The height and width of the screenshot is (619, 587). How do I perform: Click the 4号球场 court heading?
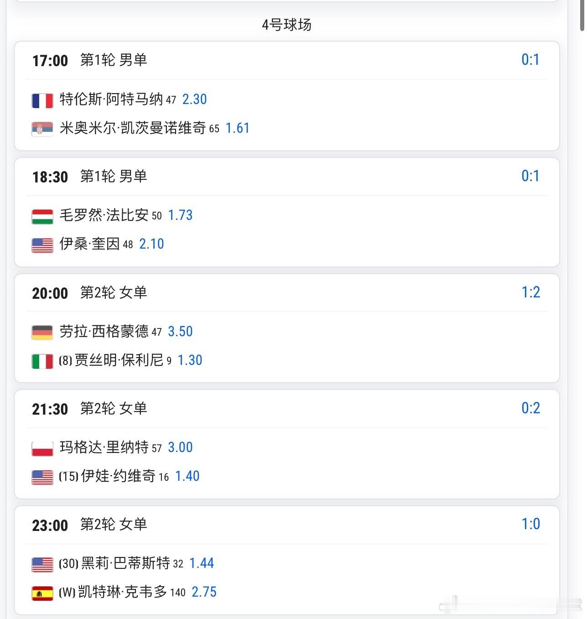(286, 25)
